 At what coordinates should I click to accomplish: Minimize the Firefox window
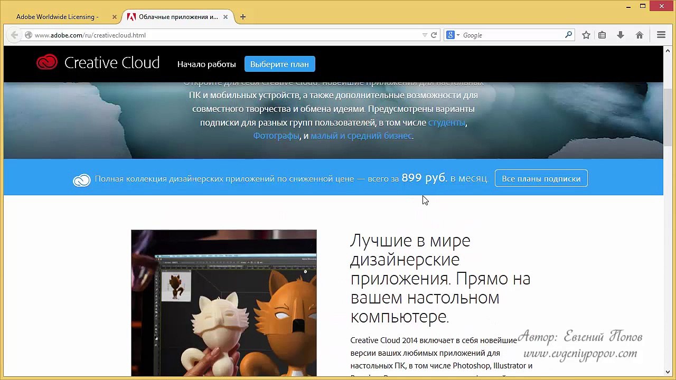[627, 6]
